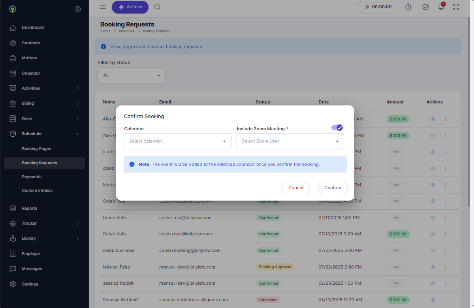View Jessica Rabbit booking via eye icon
This screenshot has height=308, width=474.
click(433, 284)
